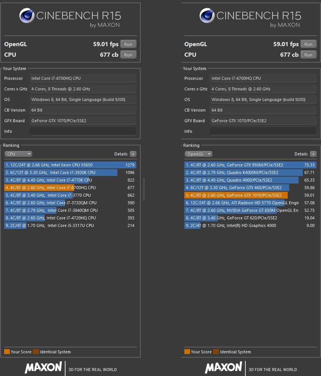The height and width of the screenshot is (376, 321).
Task: Select the Intel HD Graphics 4000 ranking entry
Action: coord(250,225)
